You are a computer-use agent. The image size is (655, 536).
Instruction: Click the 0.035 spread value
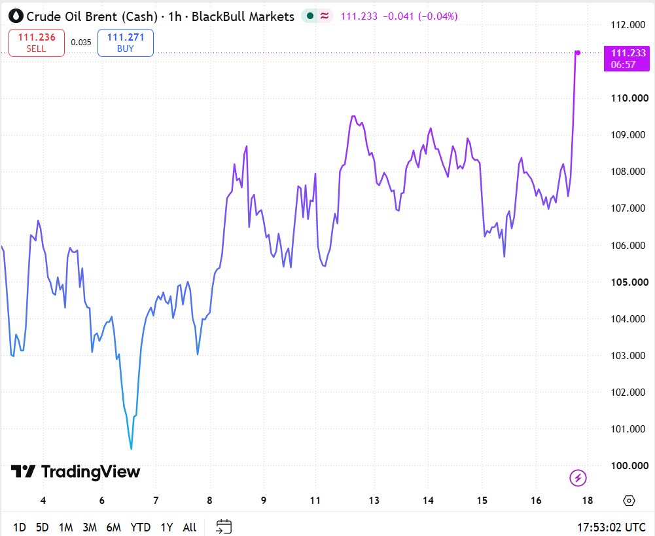pyautogui.click(x=81, y=42)
